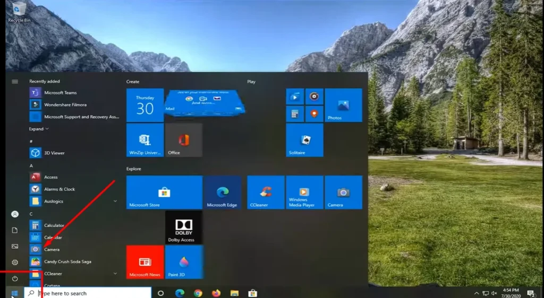Screen dimensions: 544x298
Task: Expand the Start menu hamburger navigation
Action: pos(15,82)
